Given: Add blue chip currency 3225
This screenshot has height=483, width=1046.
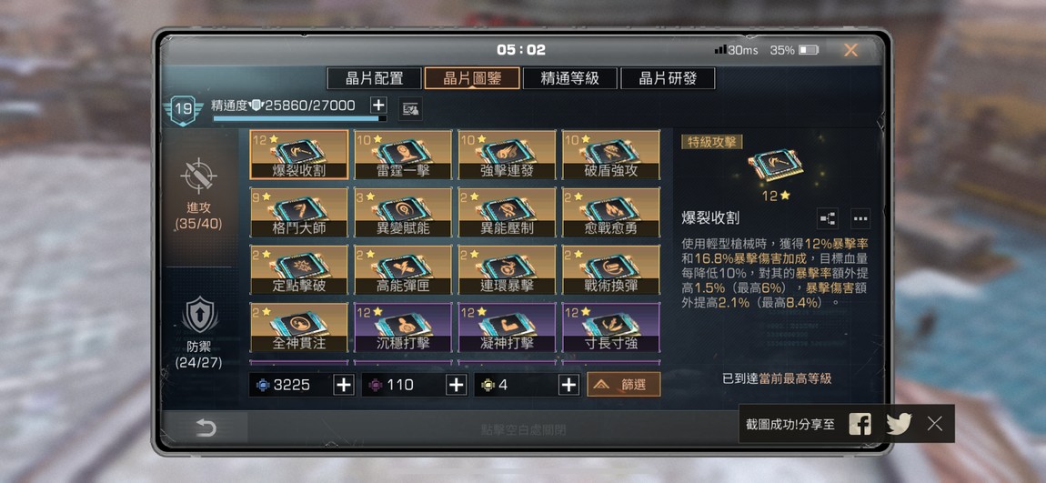Looking at the screenshot, I should (344, 385).
